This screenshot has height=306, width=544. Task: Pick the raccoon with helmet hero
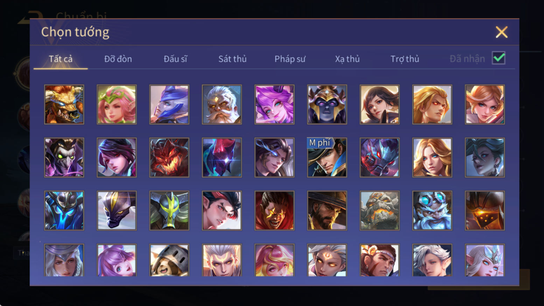pos(169,260)
